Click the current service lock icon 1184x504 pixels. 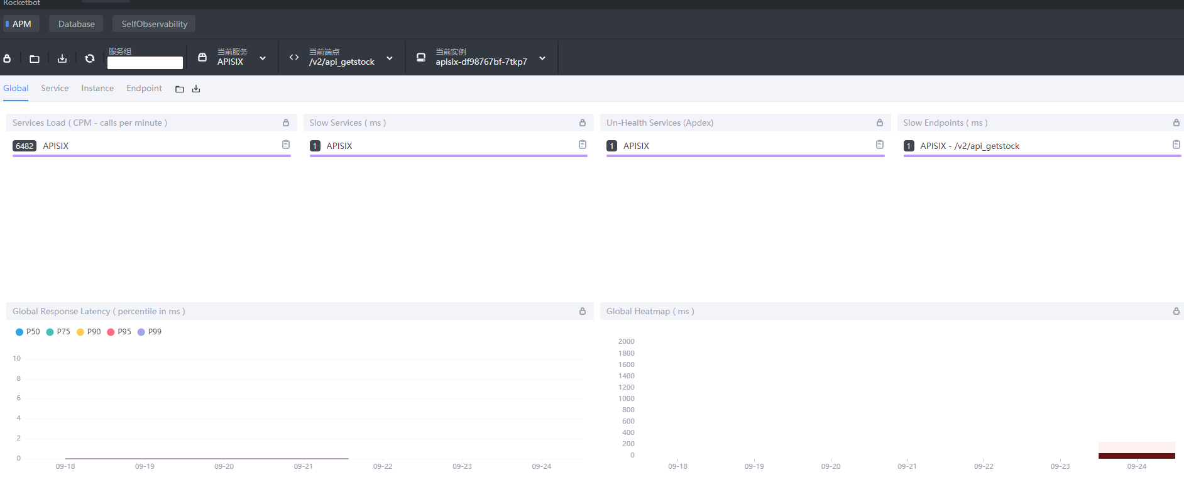pyautogui.click(x=202, y=57)
